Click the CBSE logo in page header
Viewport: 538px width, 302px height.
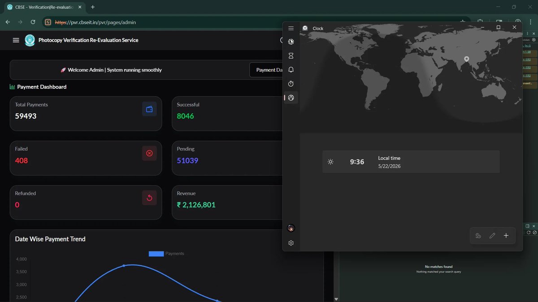30,40
